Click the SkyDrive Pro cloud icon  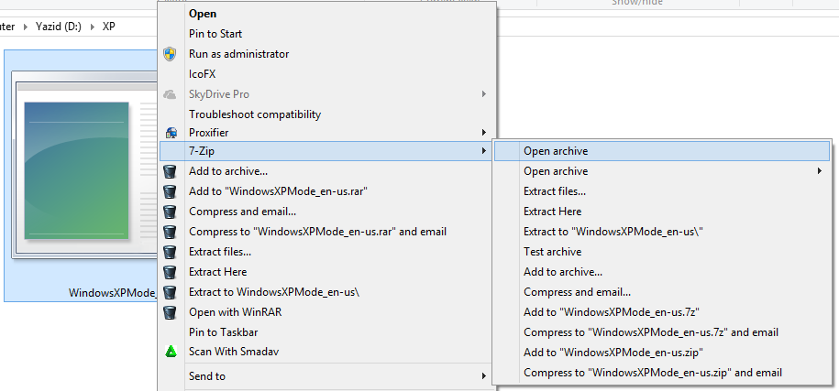(x=169, y=94)
